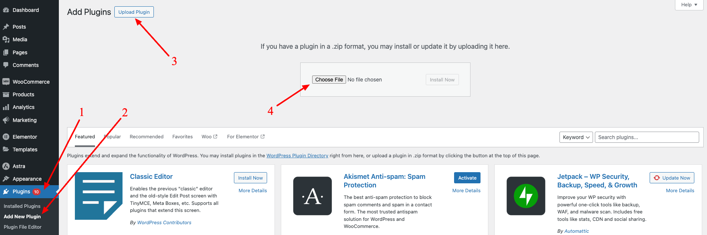Open the Classic Editor title link

pyautogui.click(x=151, y=177)
